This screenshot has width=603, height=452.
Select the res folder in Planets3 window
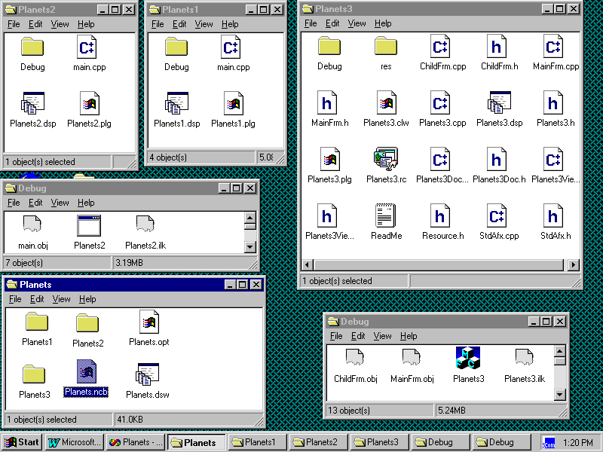386,47
